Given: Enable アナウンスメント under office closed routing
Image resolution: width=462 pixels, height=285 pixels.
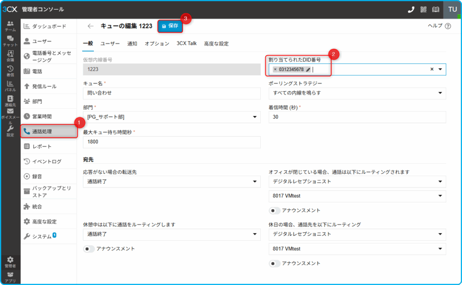Looking at the screenshot, I should coord(275,210).
